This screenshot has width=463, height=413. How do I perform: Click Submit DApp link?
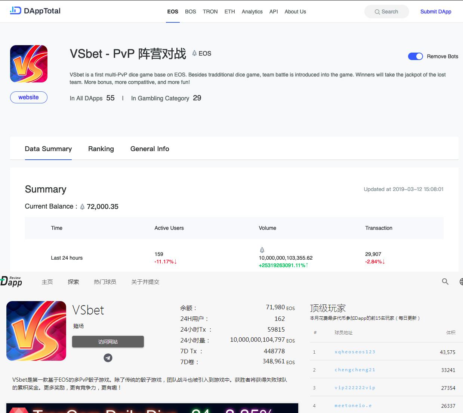click(436, 12)
